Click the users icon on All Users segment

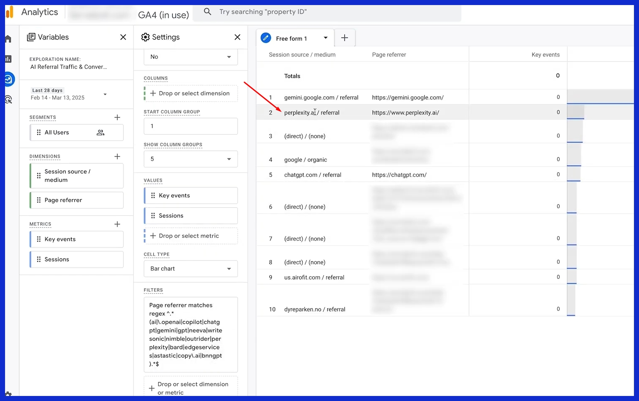100,132
